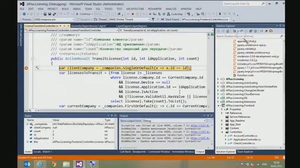This screenshot has width=300, height=168.
Task: Open the Code Map button
Action: 175,14
